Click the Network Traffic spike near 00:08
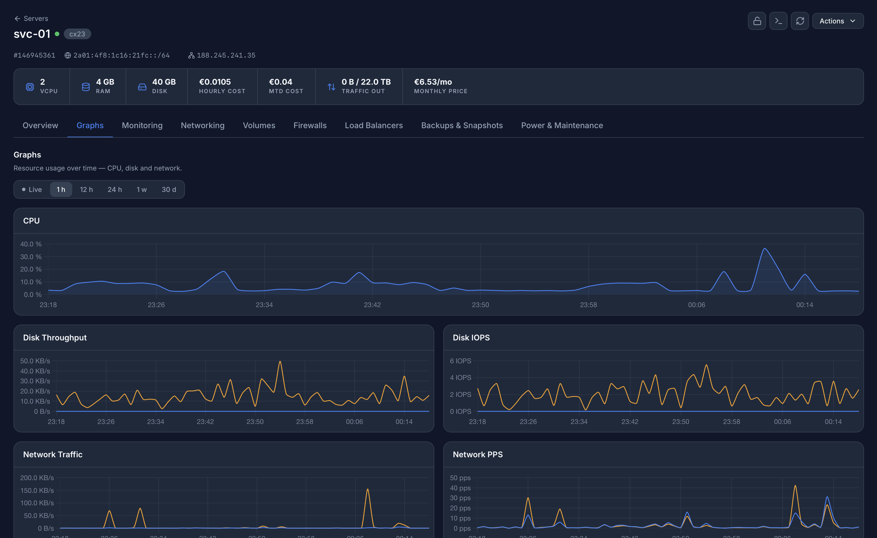The height and width of the screenshot is (538, 877). pyautogui.click(x=367, y=490)
